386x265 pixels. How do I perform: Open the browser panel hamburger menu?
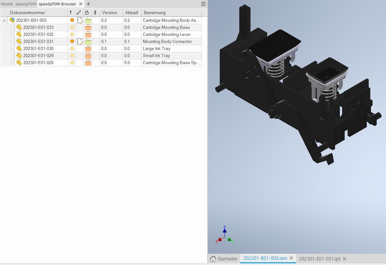203,4
